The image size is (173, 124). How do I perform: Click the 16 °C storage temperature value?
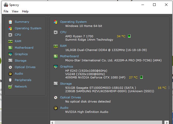click(162, 88)
